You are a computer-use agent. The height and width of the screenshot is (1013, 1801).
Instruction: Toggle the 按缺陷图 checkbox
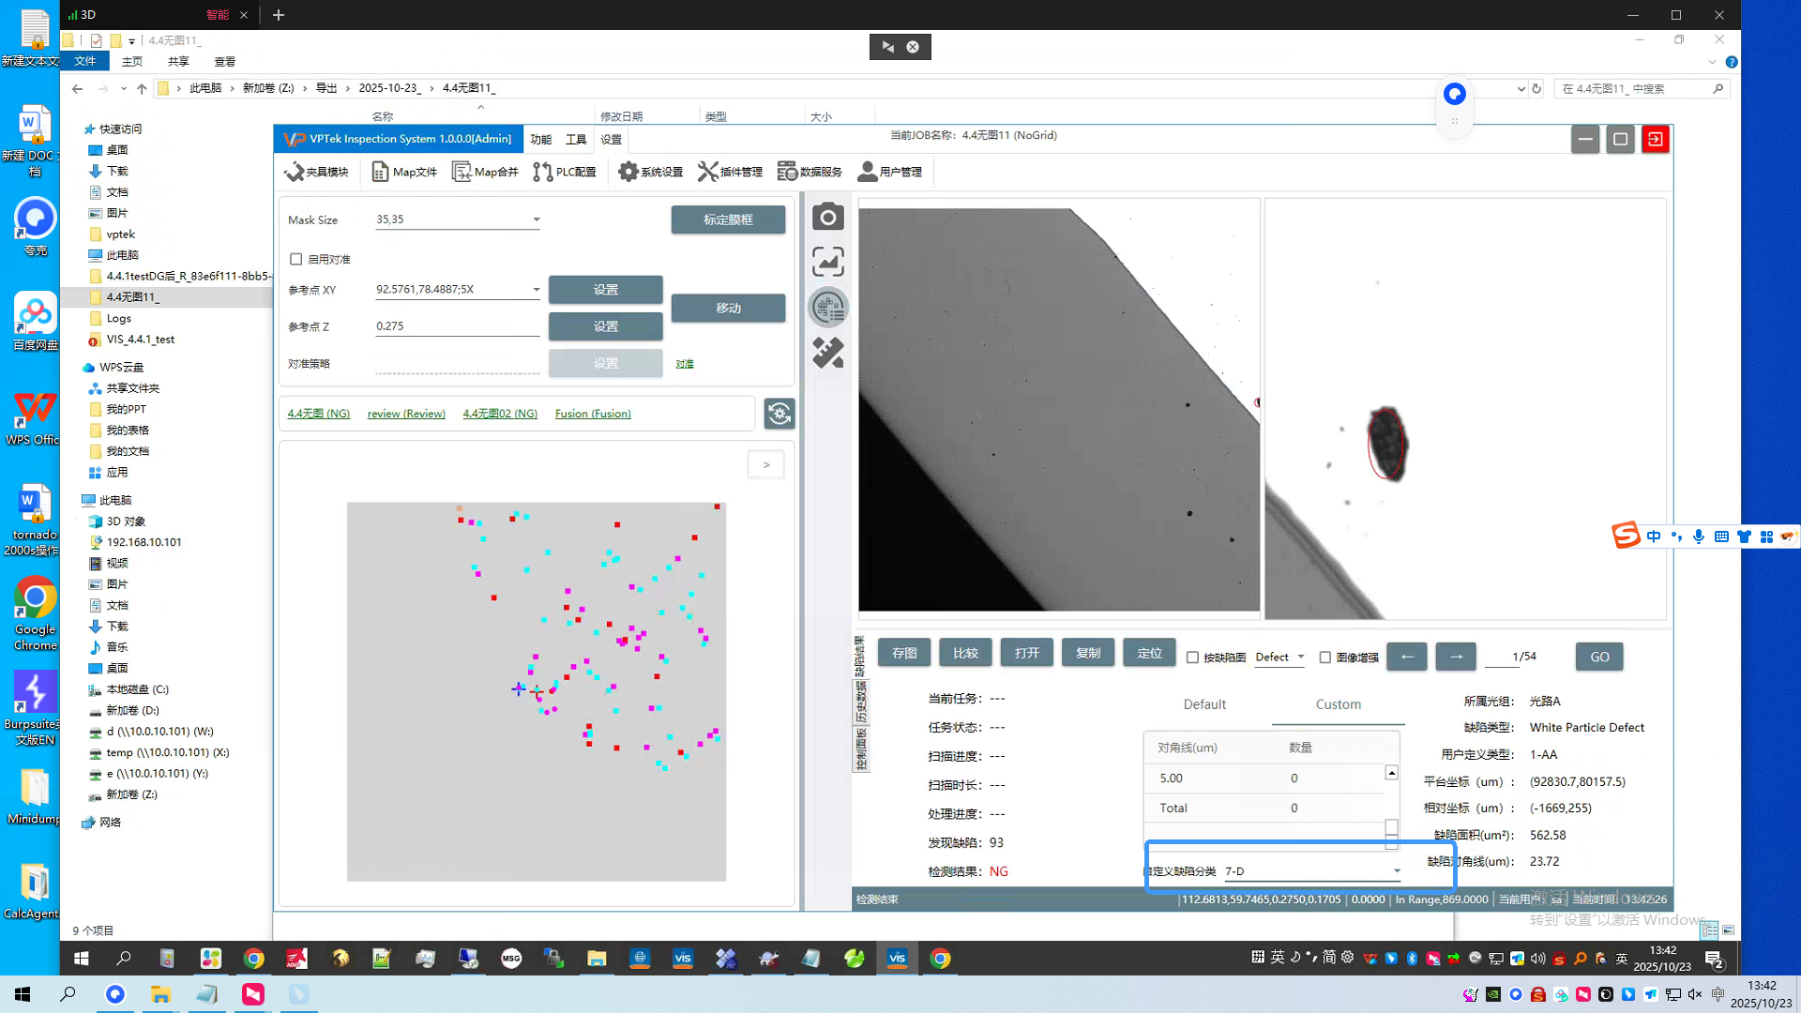point(1192,658)
